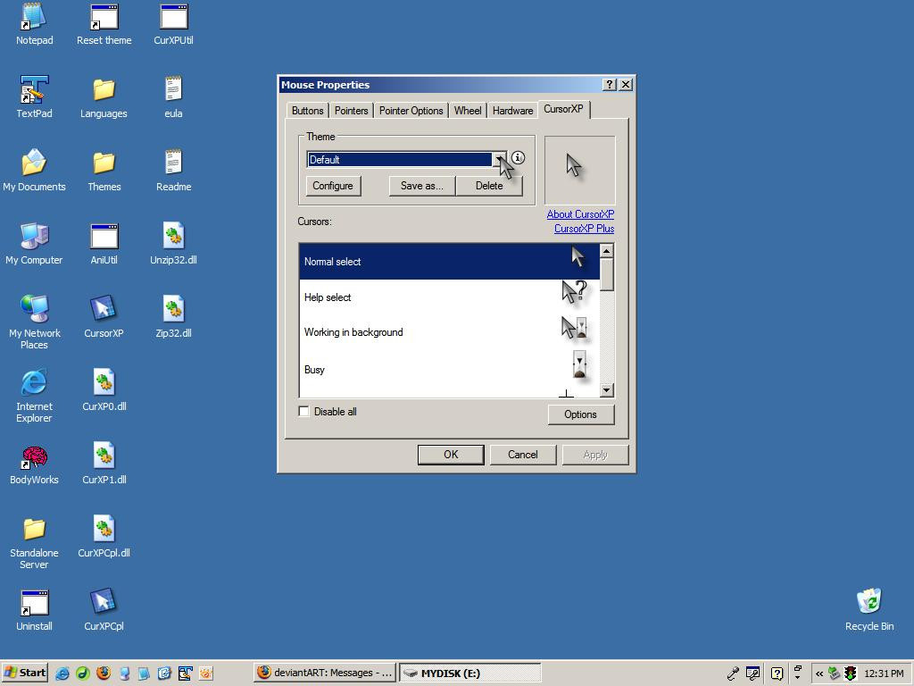914x686 pixels.
Task: Open the CursorXP Plus link
Action: [x=584, y=229]
